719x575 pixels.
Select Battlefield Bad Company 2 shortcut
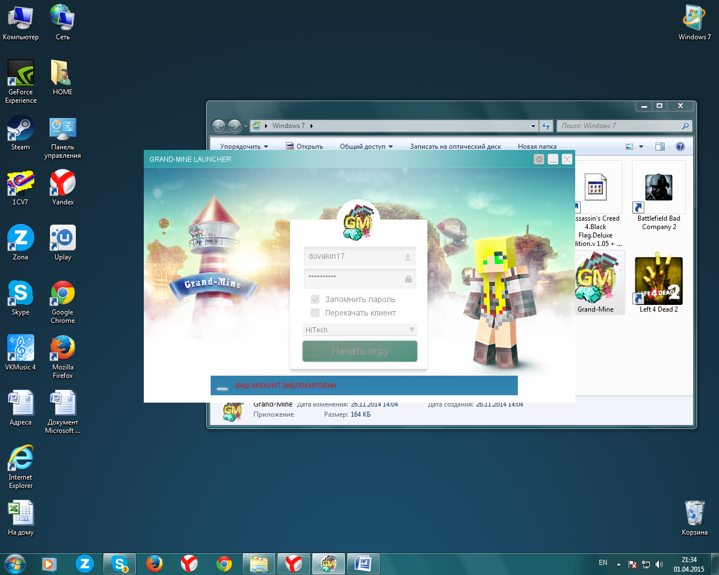[658, 196]
